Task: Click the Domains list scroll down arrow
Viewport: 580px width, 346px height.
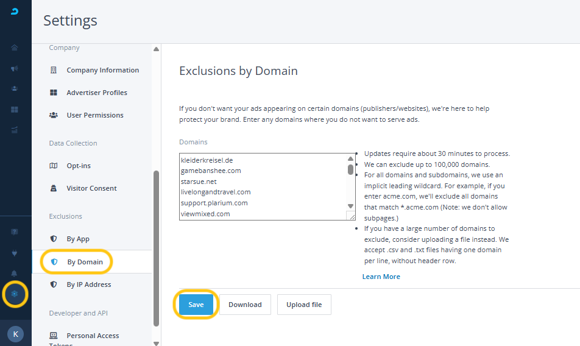Action: 351,207
